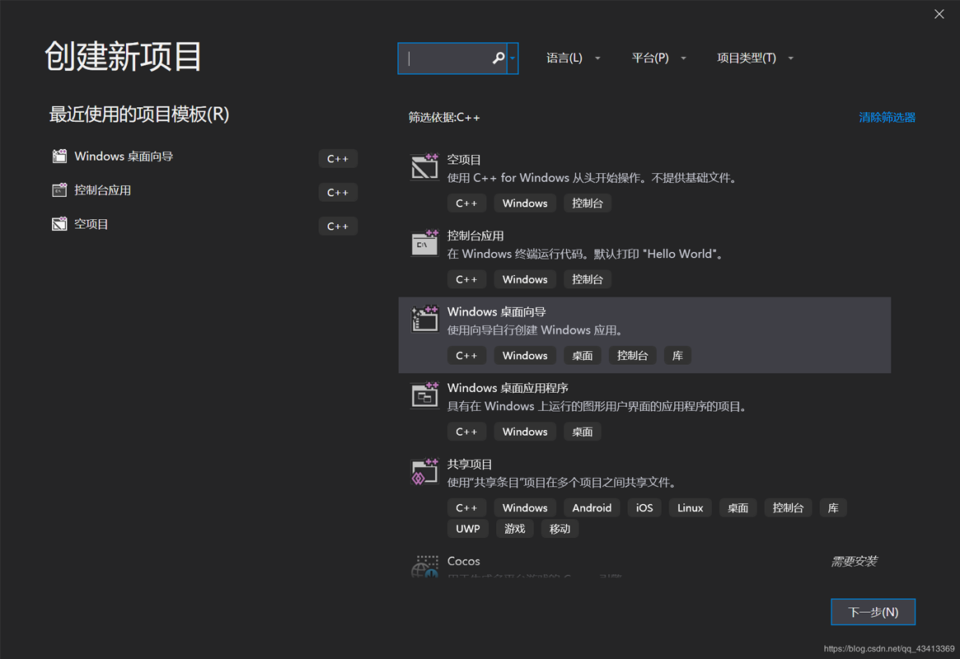The width and height of the screenshot is (960, 659).
Task: Focus the template search input field
Action: pos(452,58)
